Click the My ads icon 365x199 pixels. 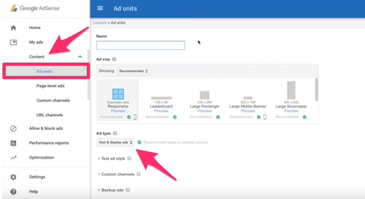13,42
